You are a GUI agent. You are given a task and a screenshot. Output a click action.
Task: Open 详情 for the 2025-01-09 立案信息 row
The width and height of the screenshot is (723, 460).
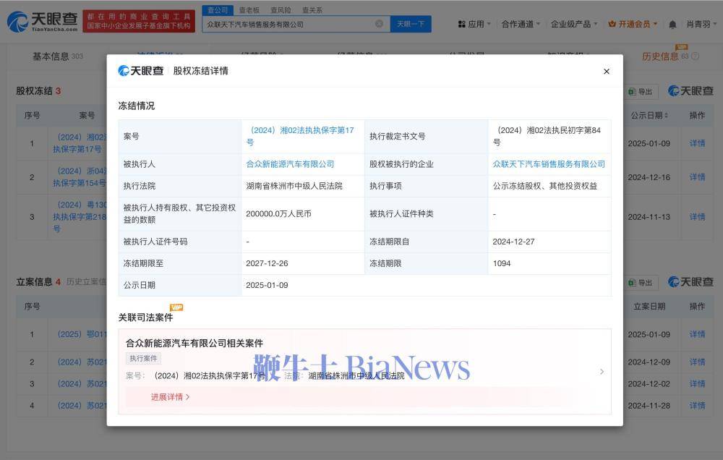click(x=697, y=334)
